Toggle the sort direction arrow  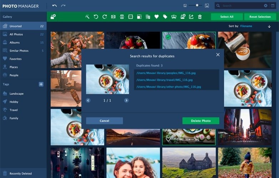click(269, 26)
